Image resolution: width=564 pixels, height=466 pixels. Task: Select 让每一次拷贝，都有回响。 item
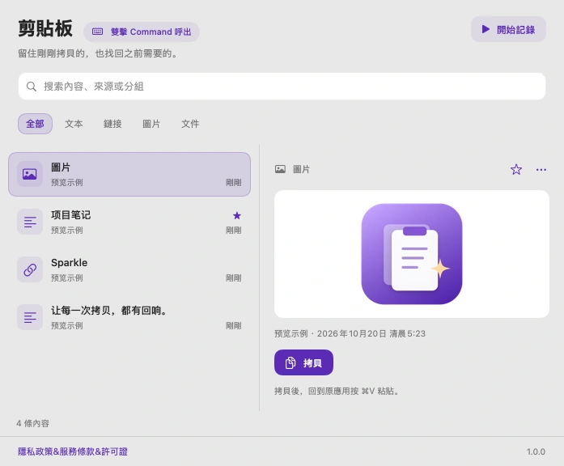pyautogui.click(x=129, y=317)
